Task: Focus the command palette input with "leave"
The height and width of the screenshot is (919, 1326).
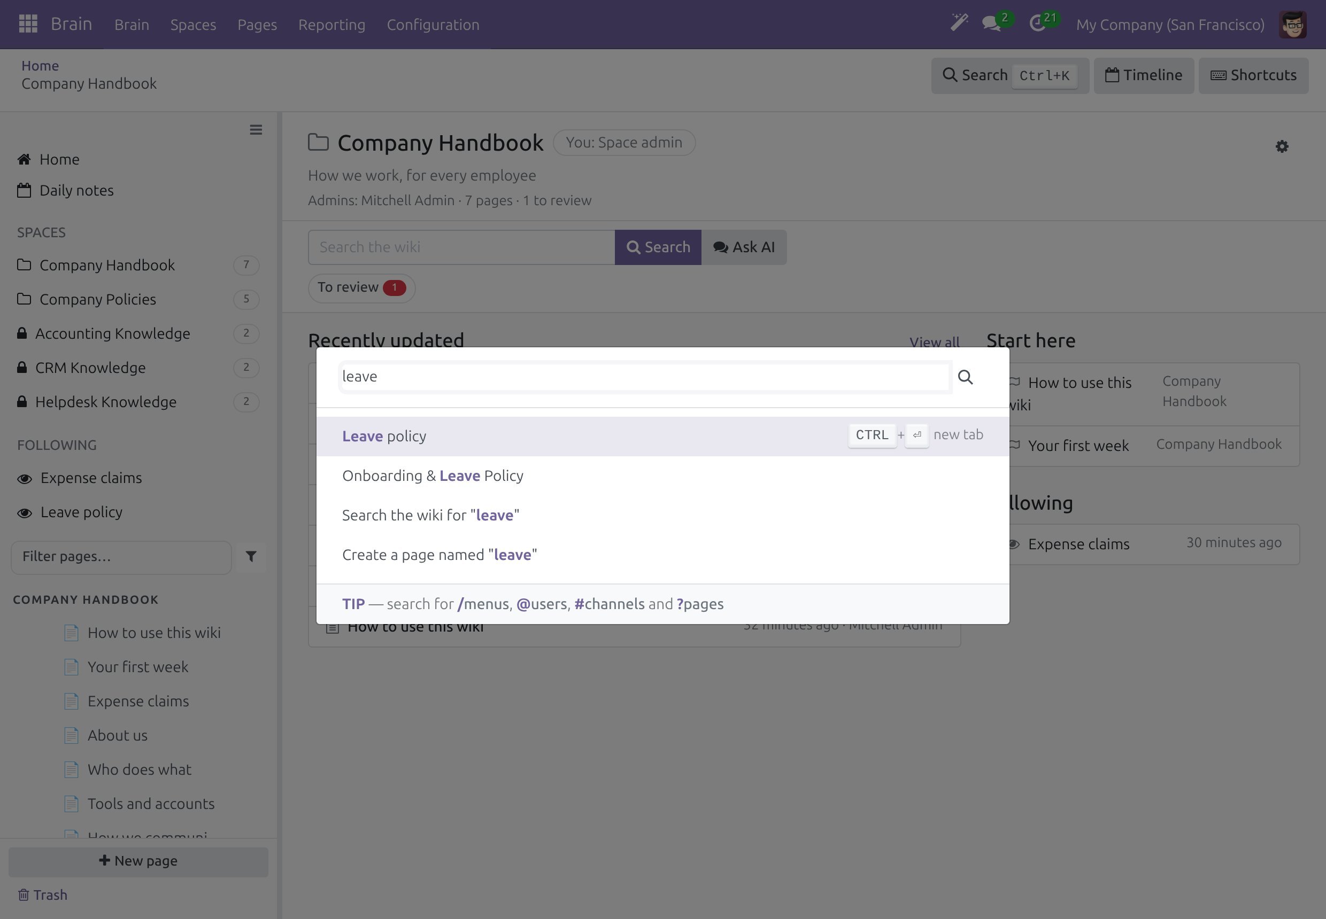Action: click(645, 377)
